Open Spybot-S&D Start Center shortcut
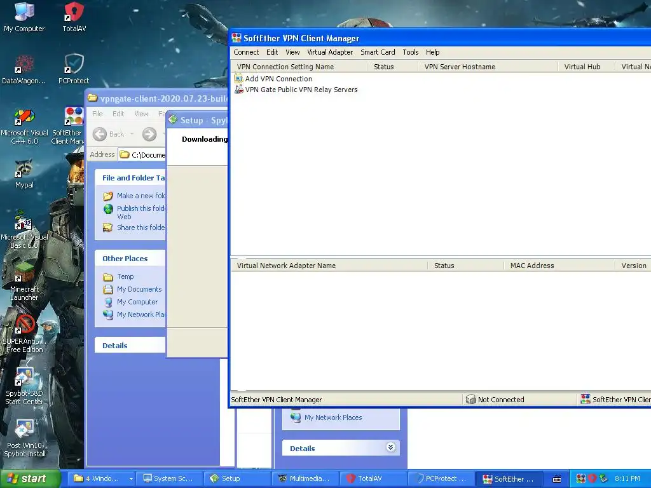The height and width of the screenshot is (488, 651). pos(24,387)
